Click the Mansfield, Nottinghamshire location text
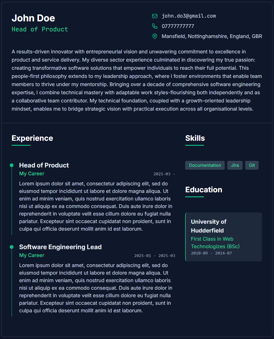 pos(212,36)
